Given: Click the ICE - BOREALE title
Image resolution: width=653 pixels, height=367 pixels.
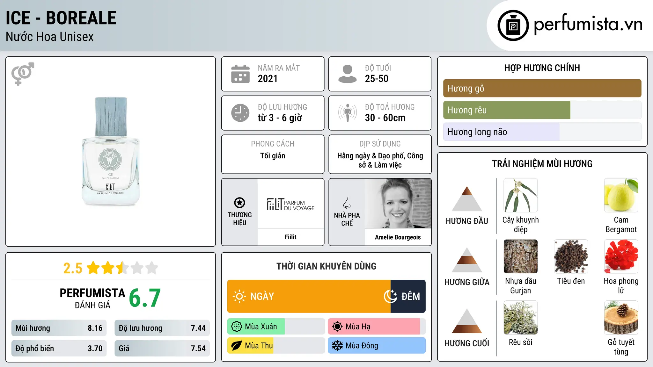Looking at the screenshot, I should click(61, 18).
